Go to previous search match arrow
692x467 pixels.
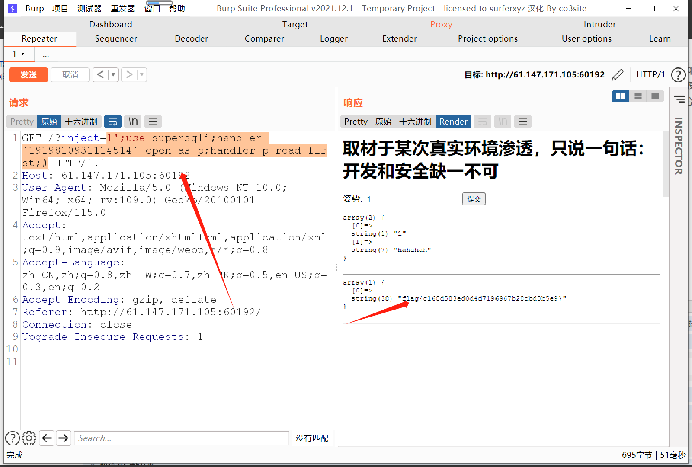click(47, 438)
